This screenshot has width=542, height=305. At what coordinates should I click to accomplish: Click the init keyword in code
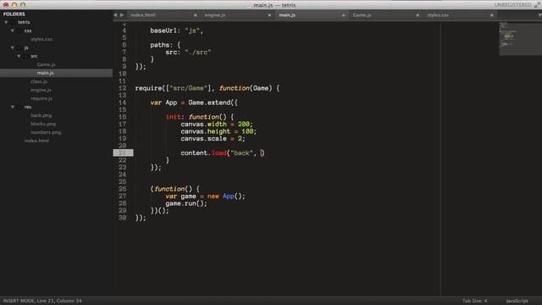(x=173, y=117)
